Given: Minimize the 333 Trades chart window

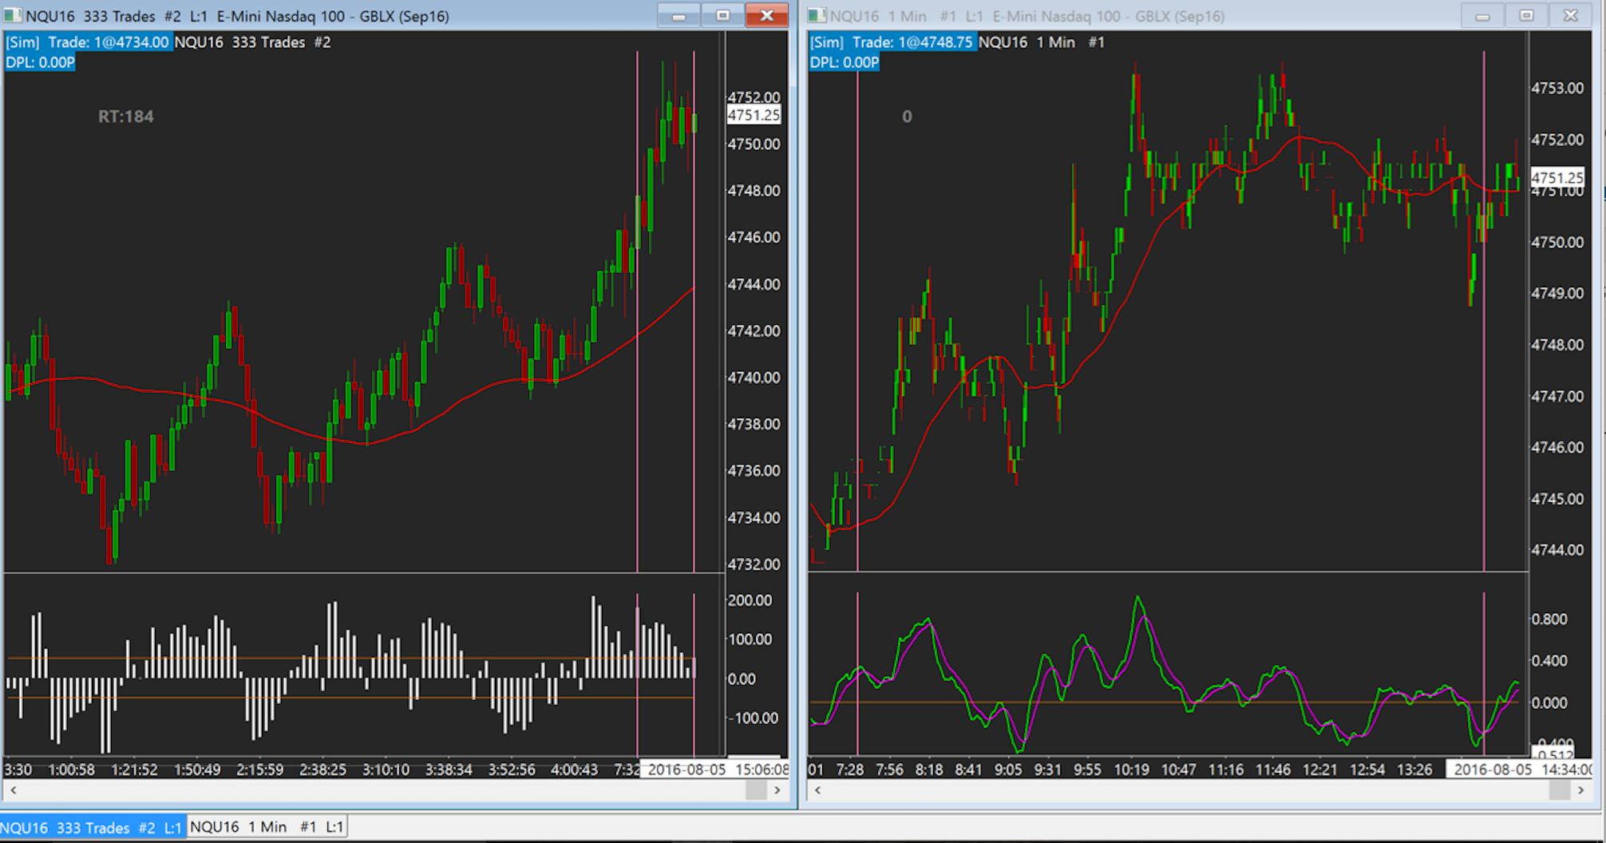Looking at the screenshot, I should point(678,16).
